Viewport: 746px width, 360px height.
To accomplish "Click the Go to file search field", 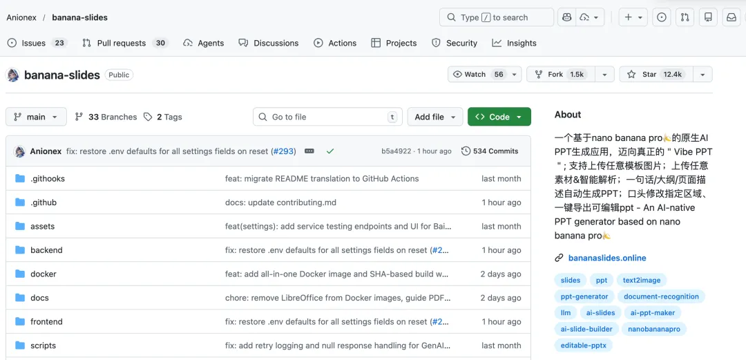I will click(325, 117).
